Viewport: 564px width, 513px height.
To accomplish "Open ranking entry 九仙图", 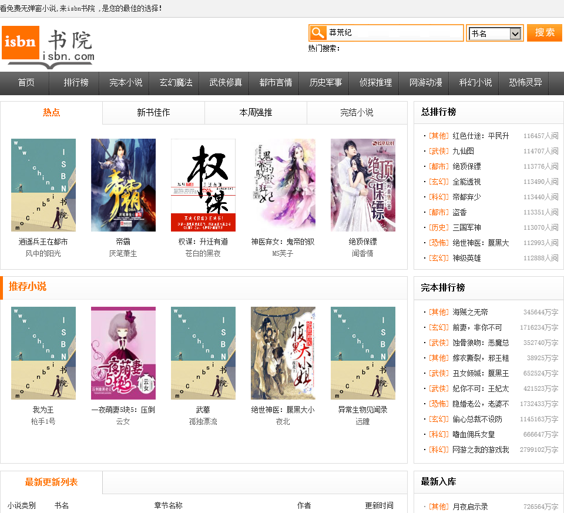I will pyautogui.click(x=463, y=151).
